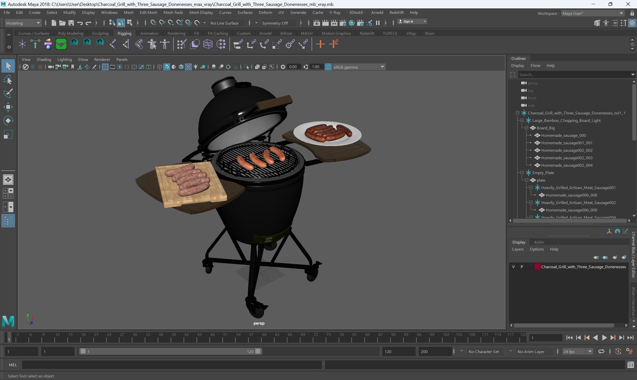Open the 24 fps frame rate dropdown
The width and height of the screenshot is (637, 380).
(578, 351)
